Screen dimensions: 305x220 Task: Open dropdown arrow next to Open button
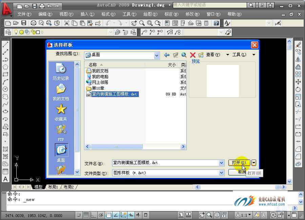[253, 163]
